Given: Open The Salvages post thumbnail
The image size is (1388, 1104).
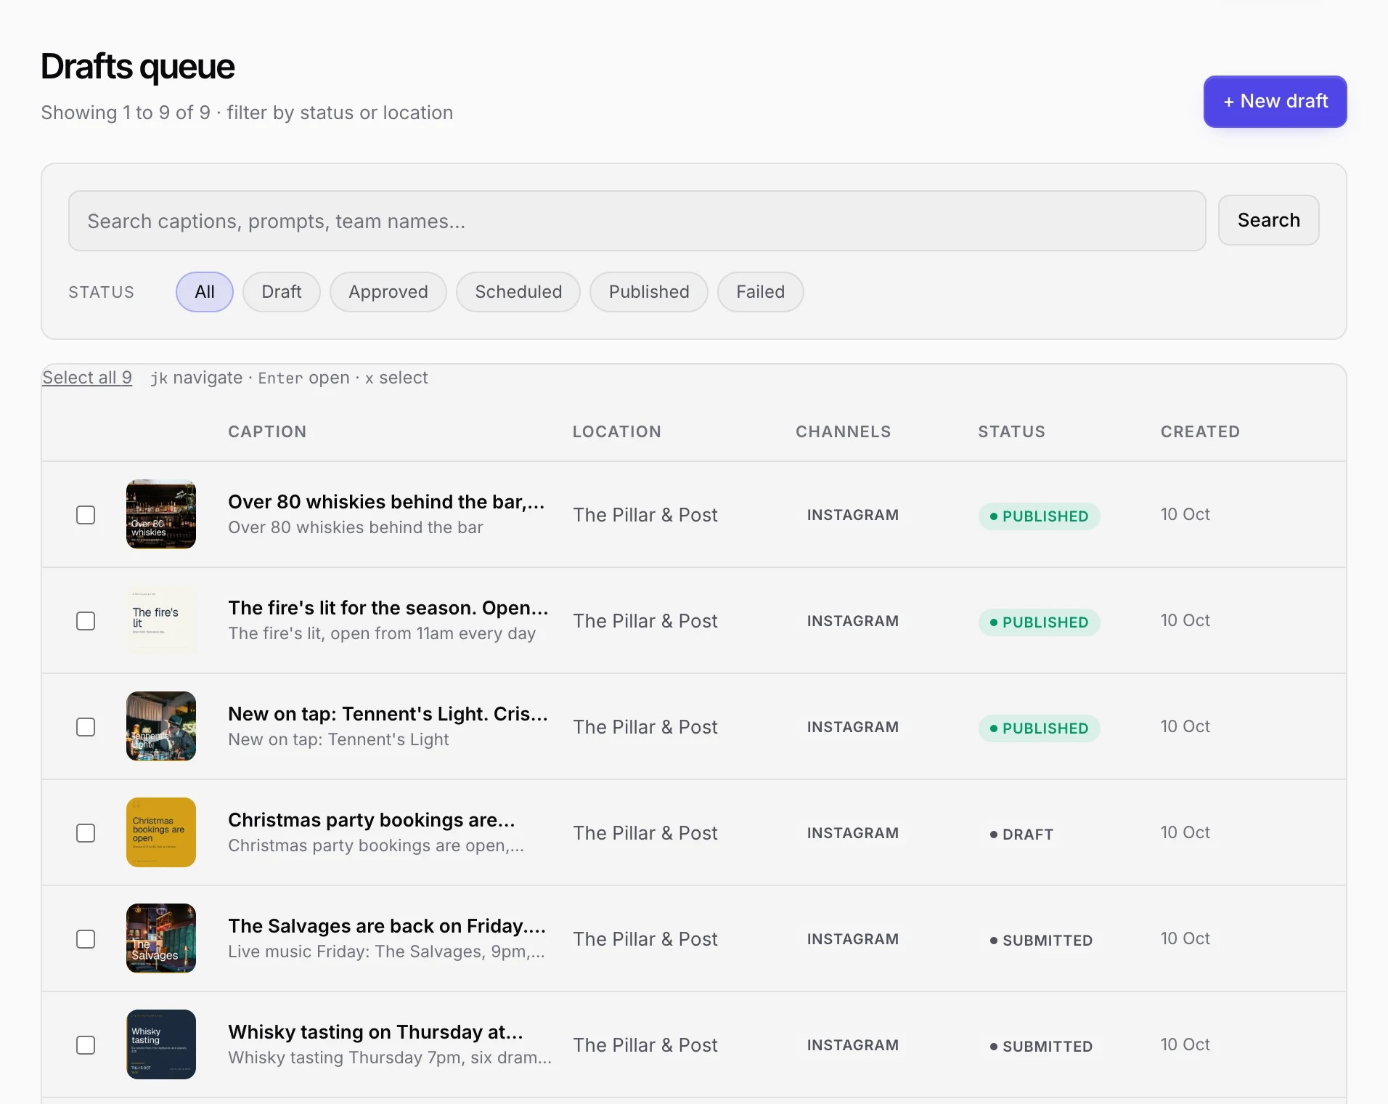Looking at the screenshot, I should tap(161, 938).
